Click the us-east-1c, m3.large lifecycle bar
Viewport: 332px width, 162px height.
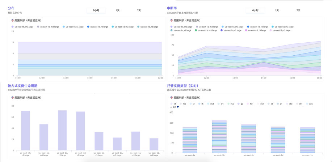click(x=135, y=141)
